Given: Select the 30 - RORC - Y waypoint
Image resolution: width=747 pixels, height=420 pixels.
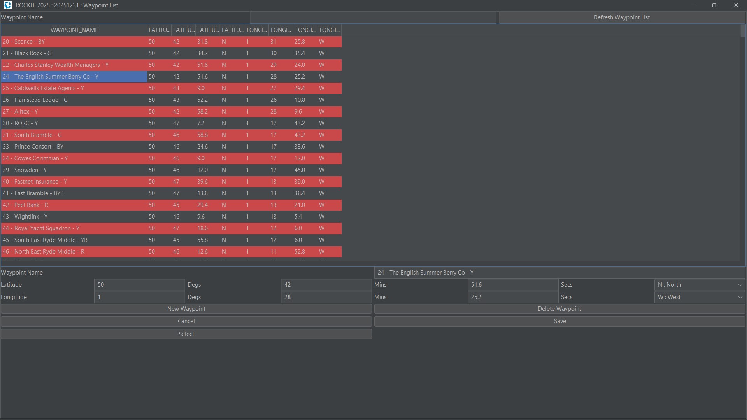Looking at the screenshot, I should [74, 123].
